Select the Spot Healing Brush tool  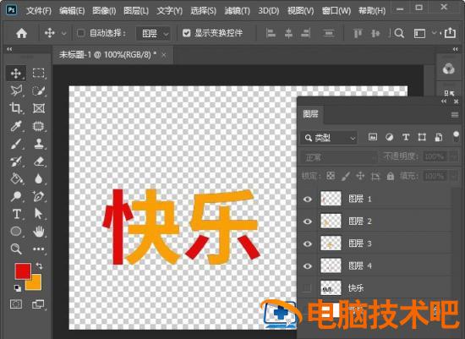coord(39,126)
